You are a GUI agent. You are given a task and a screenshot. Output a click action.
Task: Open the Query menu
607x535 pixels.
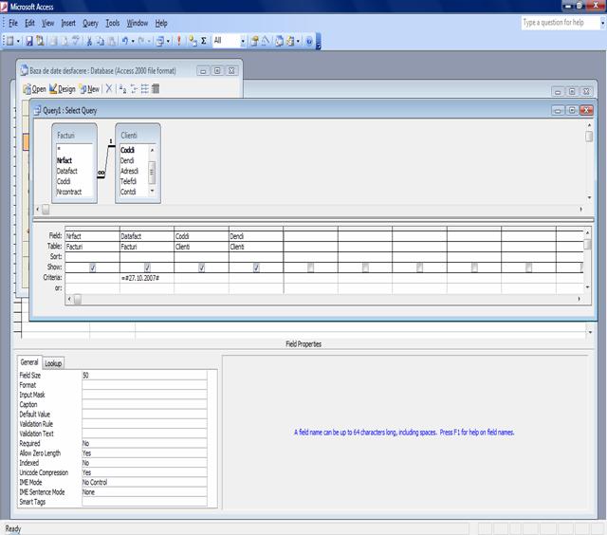(90, 22)
